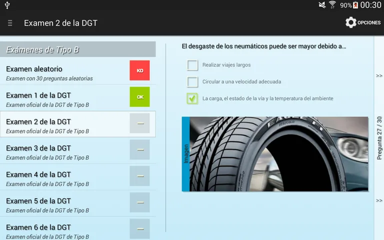Tap the status box for Examen 4
This screenshot has height=240, width=384.
139,176
